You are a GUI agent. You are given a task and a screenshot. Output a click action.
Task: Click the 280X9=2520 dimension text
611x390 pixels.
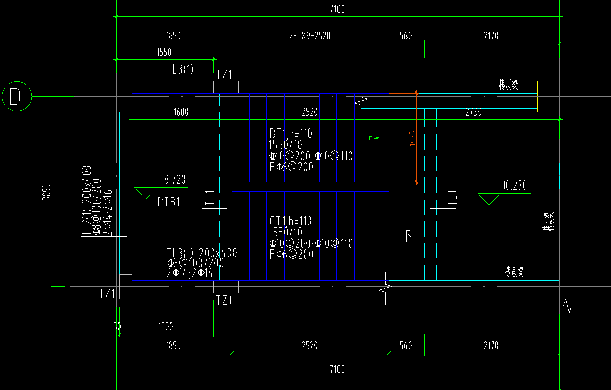[310, 36]
